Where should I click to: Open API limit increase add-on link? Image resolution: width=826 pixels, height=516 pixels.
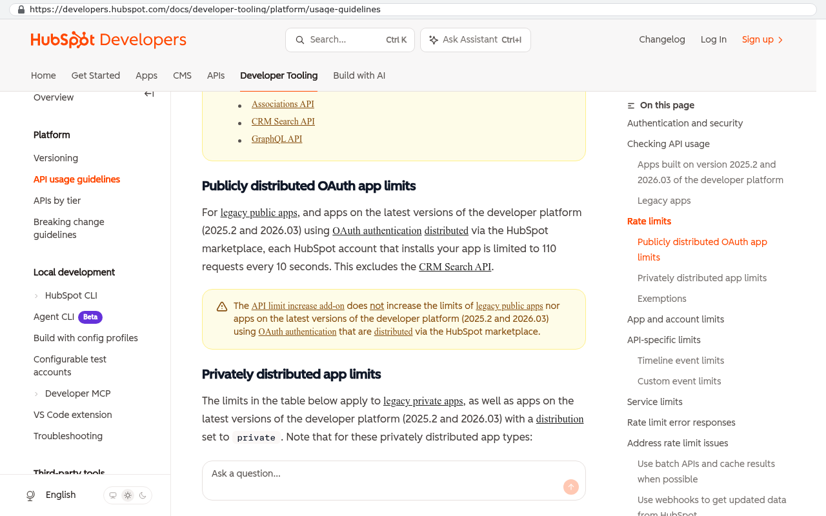click(298, 306)
